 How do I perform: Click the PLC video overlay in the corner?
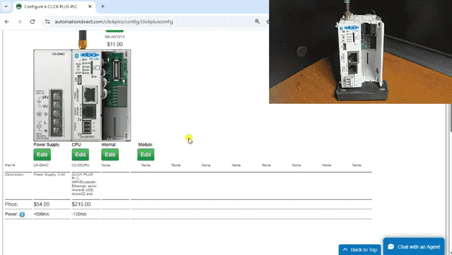(x=360, y=52)
